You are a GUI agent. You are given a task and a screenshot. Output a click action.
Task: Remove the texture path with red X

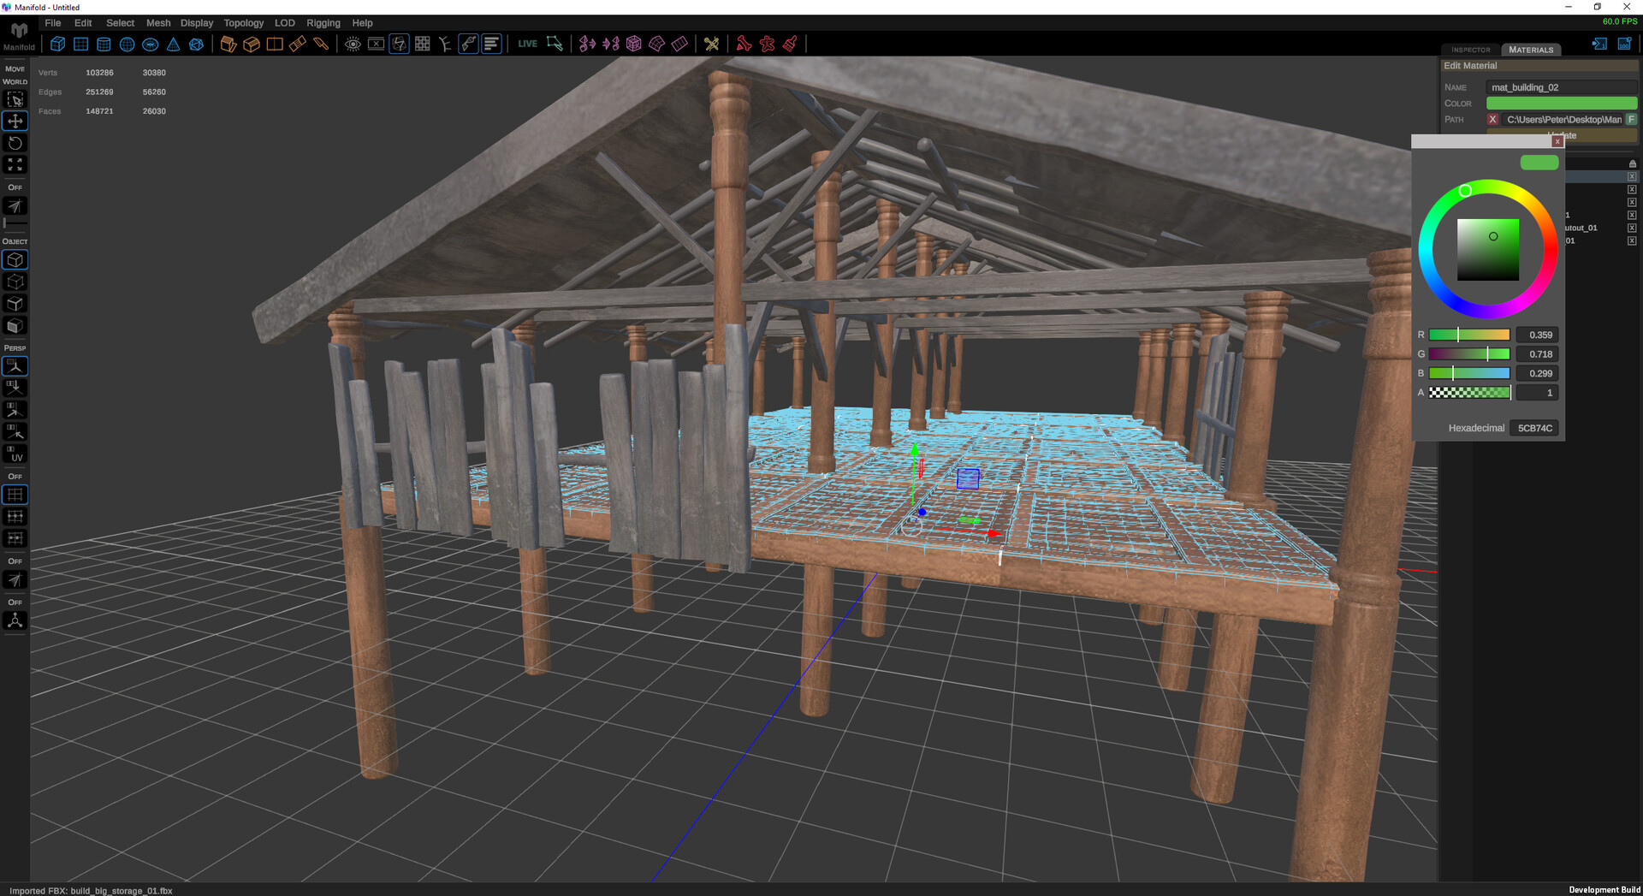(x=1492, y=120)
